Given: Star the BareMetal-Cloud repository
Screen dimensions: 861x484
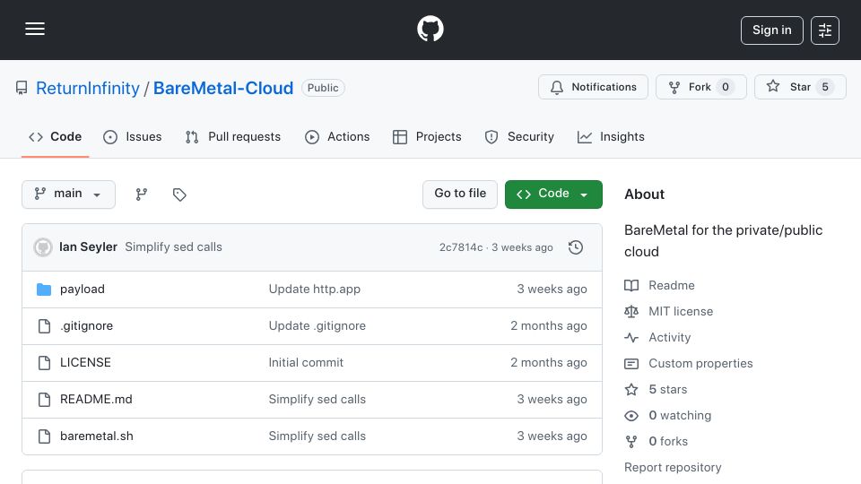Looking at the screenshot, I should coord(800,87).
